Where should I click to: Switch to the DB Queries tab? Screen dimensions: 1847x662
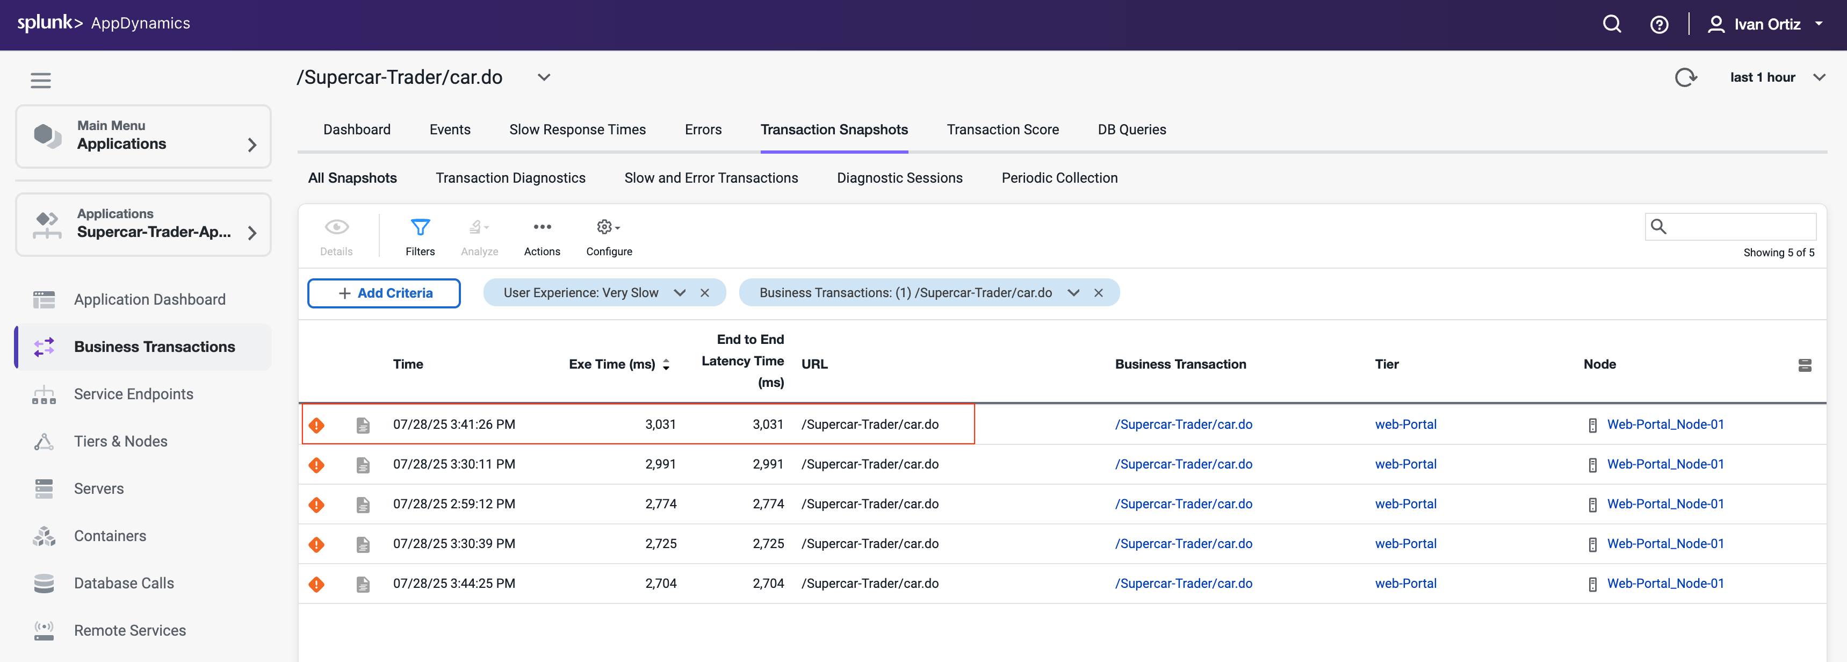pos(1131,130)
